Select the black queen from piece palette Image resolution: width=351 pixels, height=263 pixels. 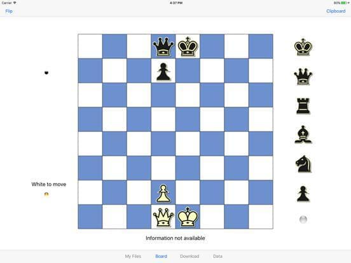pos(303,76)
